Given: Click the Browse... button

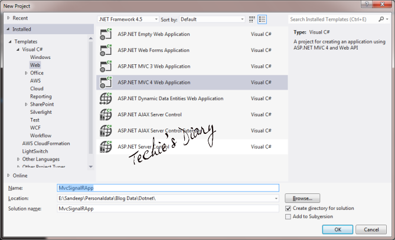Looking at the screenshot, I should point(302,199).
